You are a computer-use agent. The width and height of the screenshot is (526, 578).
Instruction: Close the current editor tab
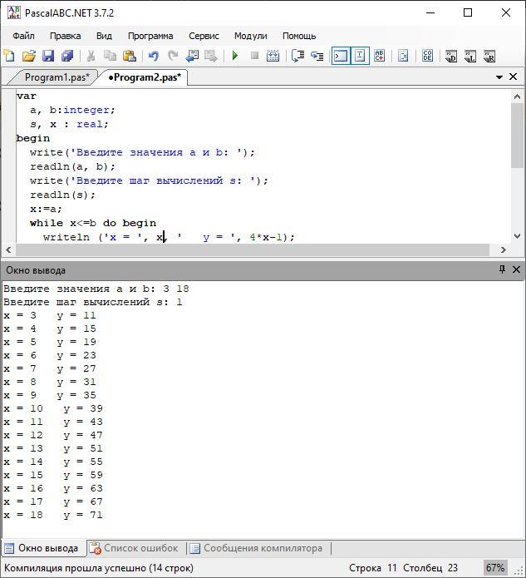click(x=513, y=77)
